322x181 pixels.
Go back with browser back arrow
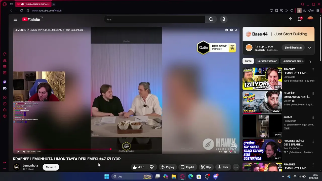click(x=11, y=11)
